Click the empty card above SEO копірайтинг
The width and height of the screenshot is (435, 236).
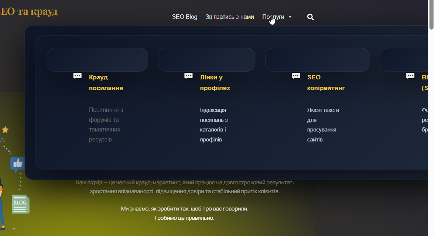(x=317, y=59)
